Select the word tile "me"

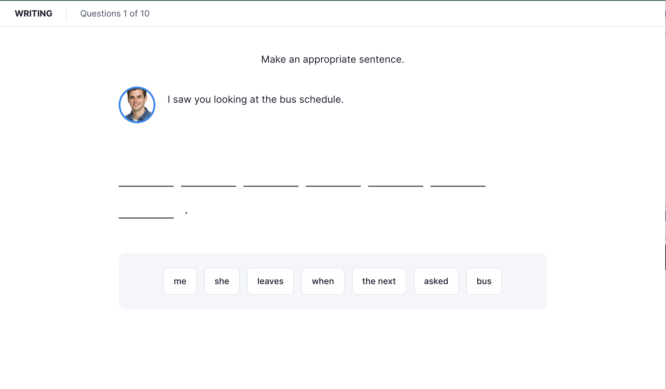click(180, 281)
